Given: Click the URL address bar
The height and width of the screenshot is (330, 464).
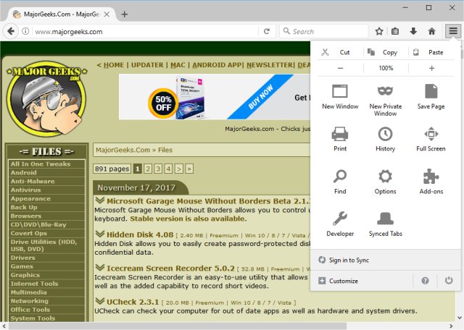Looking at the screenshot, I should 145,31.
